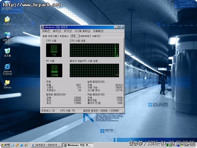Launch the Internet Explorer desktop shortcut
197x148 pixels.
coord(7,69)
